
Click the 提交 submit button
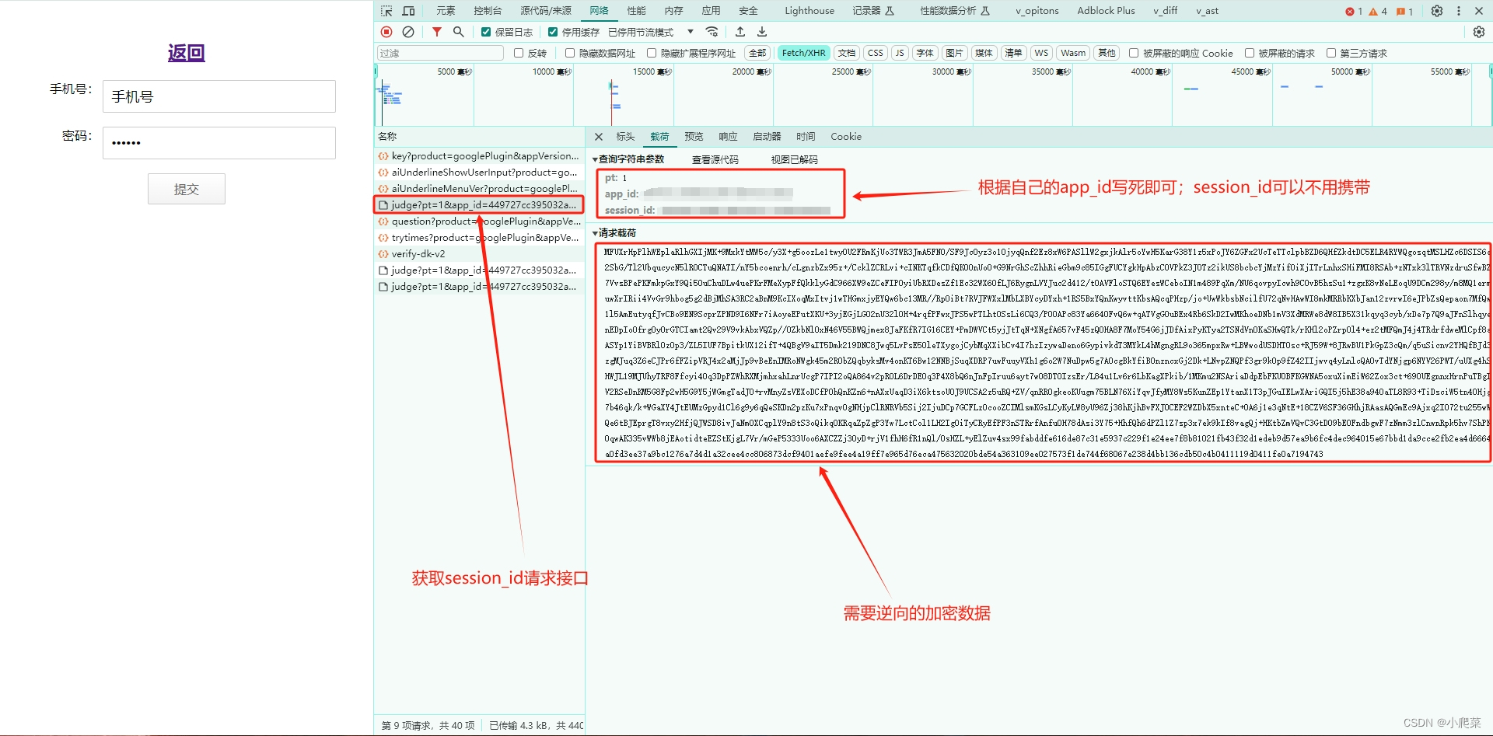click(x=187, y=189)
